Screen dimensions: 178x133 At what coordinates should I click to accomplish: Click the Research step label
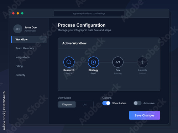coord(69,70)
